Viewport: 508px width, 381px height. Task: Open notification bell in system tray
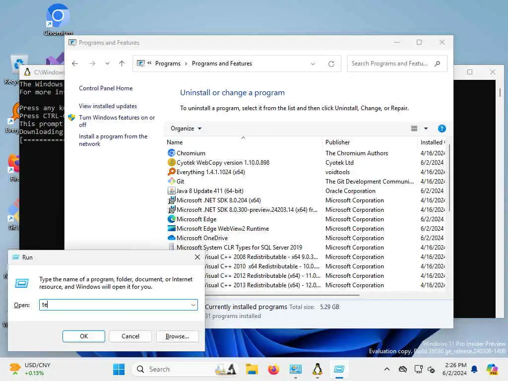click(474, 369)
